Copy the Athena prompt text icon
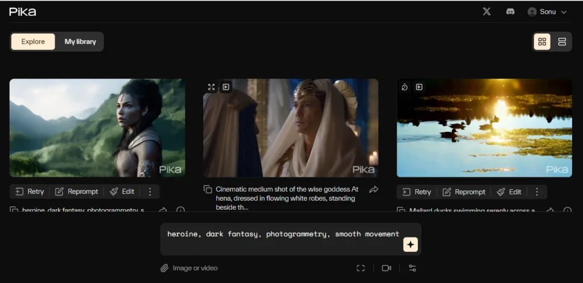583x283 pixels. pos(208,189)
